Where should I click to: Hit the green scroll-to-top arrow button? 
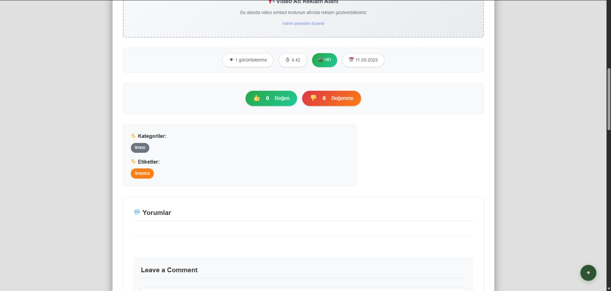[x=588, y=273]
